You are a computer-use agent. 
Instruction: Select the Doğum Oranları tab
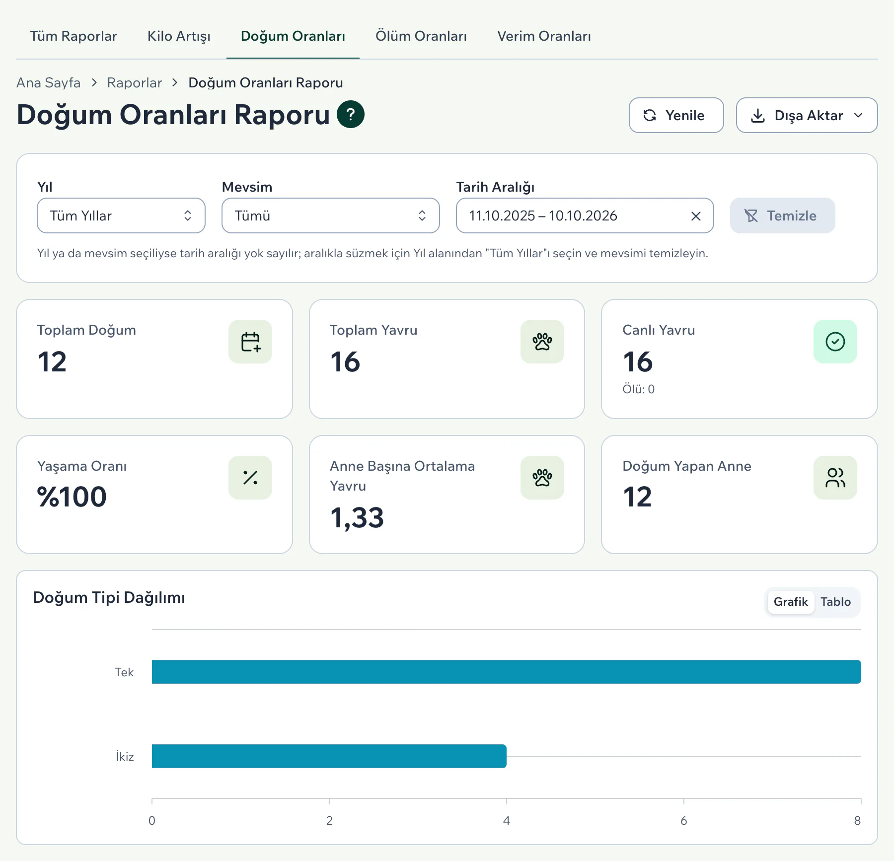(293, 36)
